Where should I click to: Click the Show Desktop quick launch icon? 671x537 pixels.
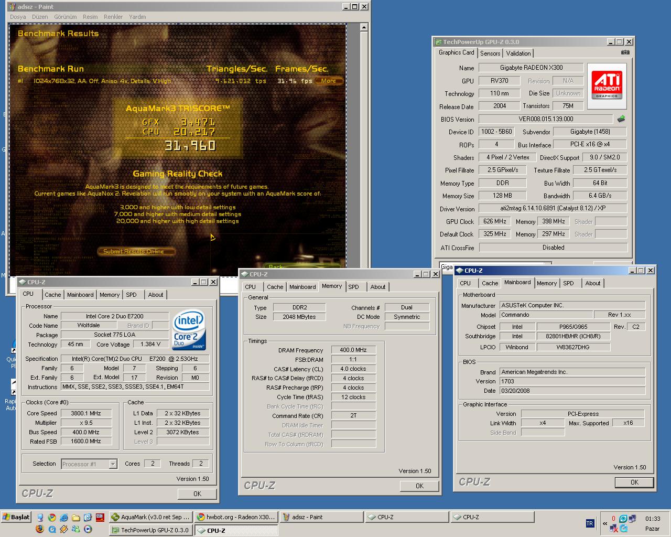(x=40, y=517)
